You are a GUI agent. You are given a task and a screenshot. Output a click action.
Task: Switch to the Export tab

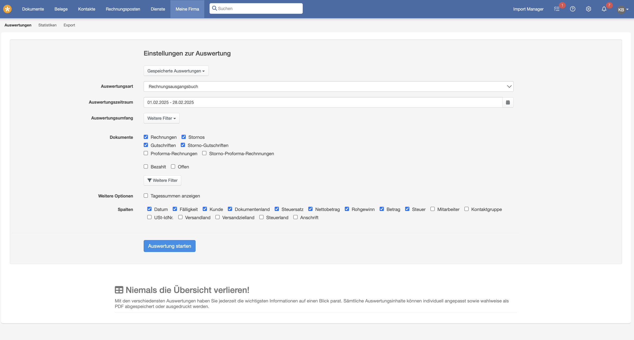click(x=69, y=25)
